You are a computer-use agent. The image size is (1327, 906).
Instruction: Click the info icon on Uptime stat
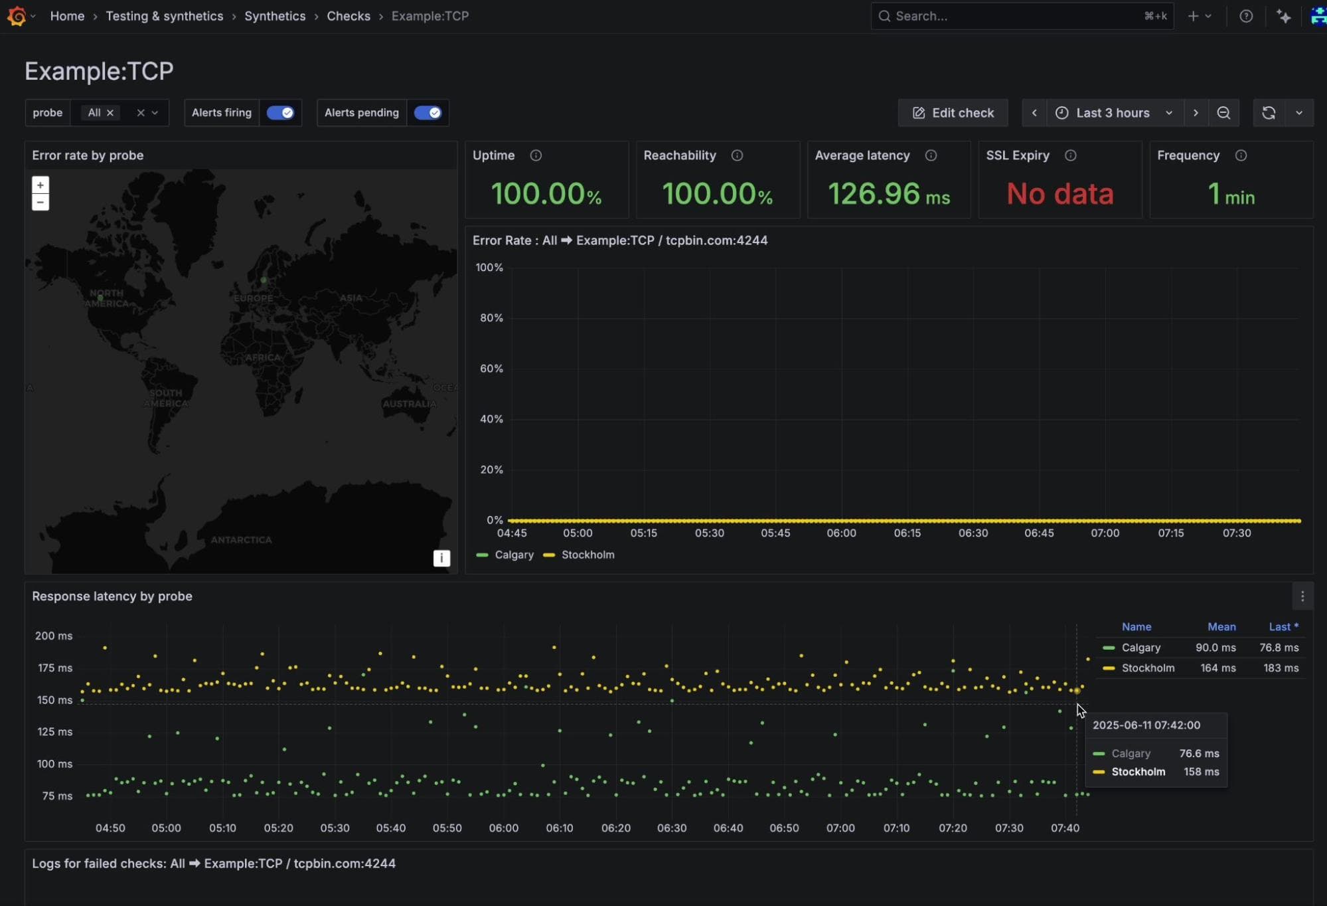(x=536, y=155)
